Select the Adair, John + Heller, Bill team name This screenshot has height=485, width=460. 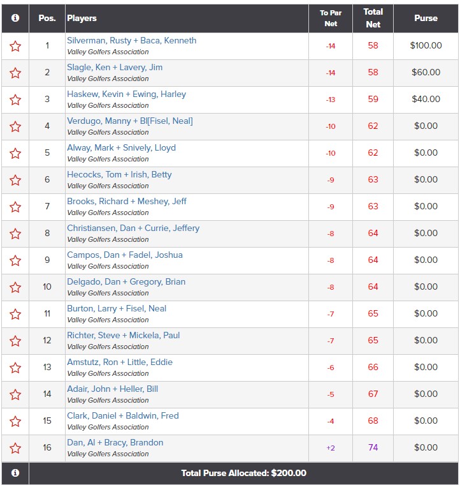[112, 389]
